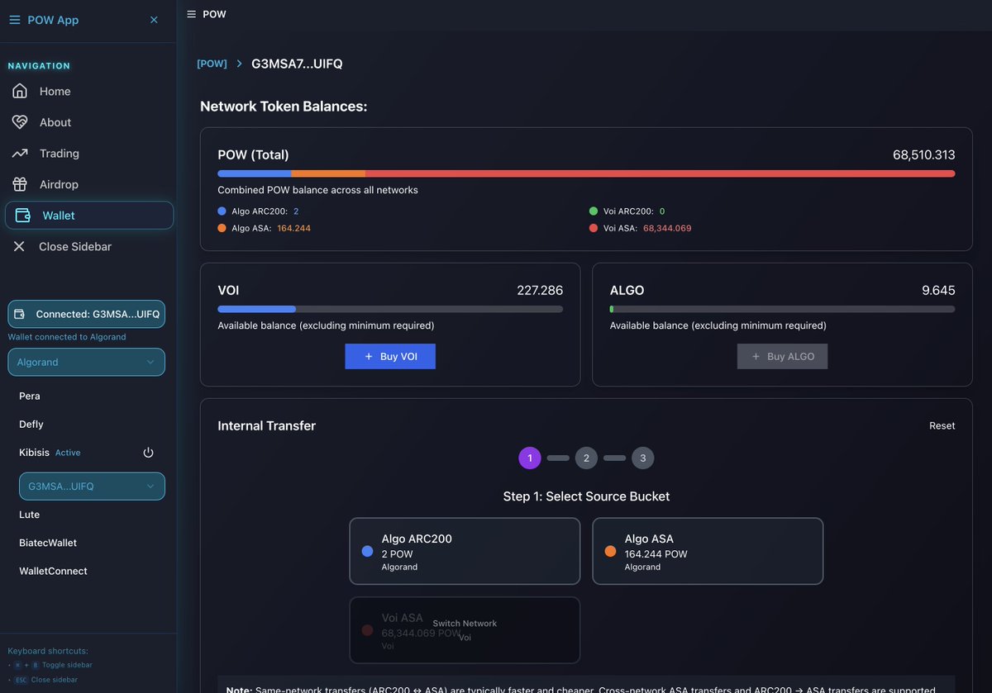This screenshot has width=992, height=693.
Task: Disconnect Kibisis with the power icon
Action: pos(149,453)
